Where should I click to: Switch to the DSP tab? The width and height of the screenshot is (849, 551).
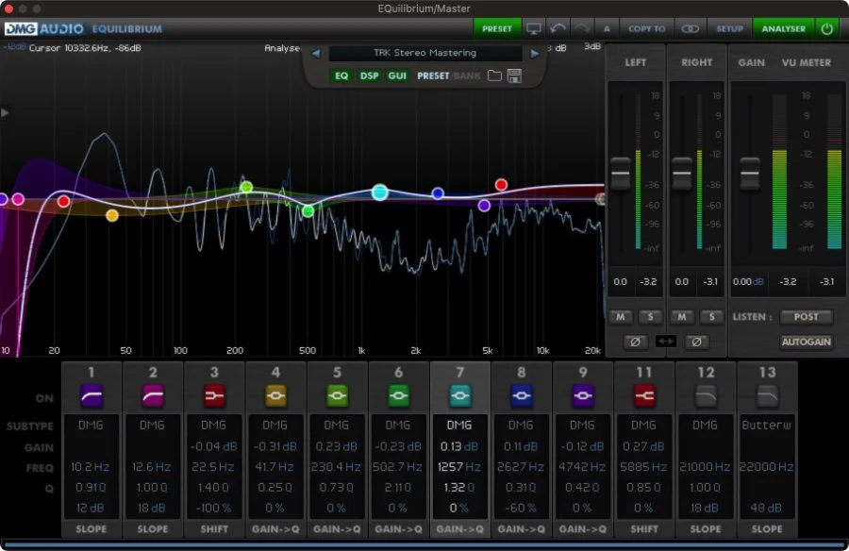(x=370, y=76)
